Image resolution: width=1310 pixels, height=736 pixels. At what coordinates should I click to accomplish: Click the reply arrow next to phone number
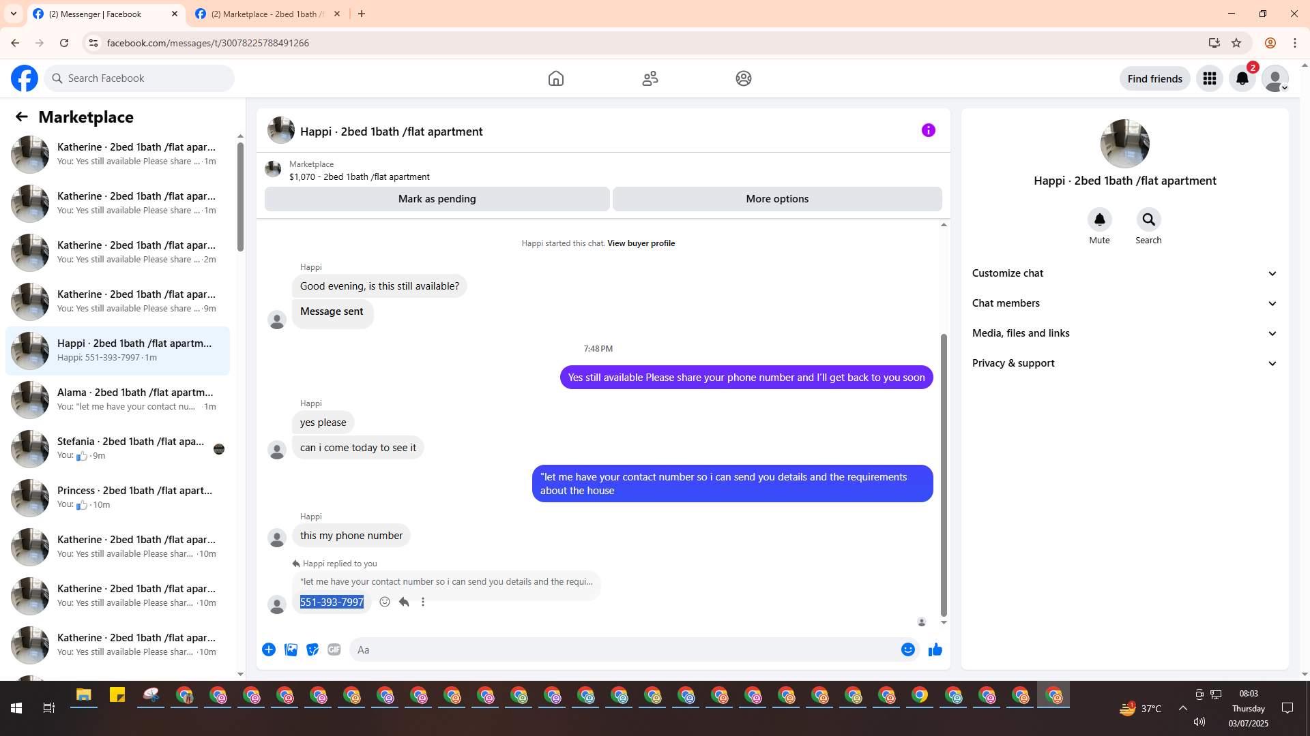404,602
